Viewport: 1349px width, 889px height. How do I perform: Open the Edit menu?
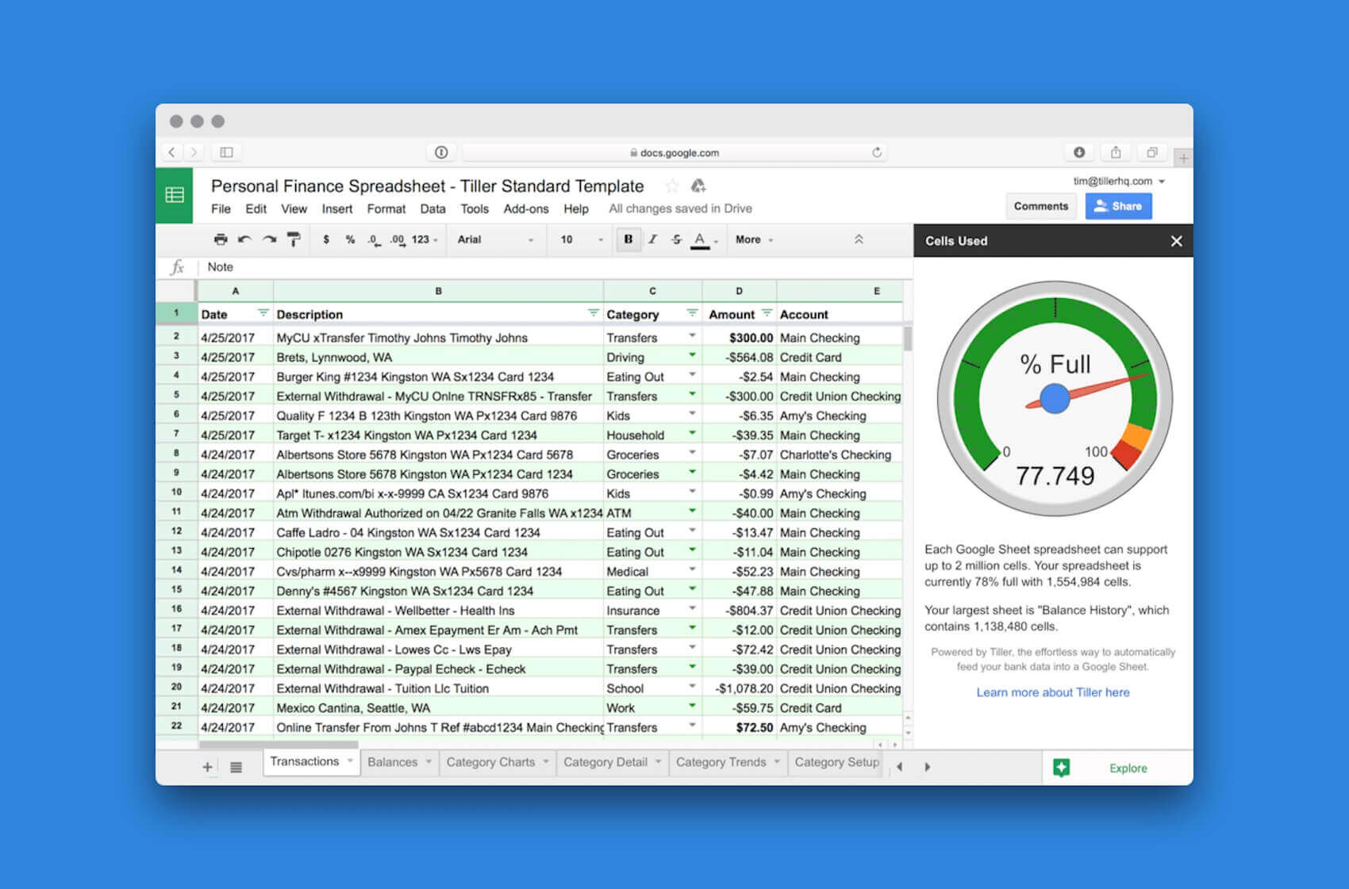pos(256,209)
